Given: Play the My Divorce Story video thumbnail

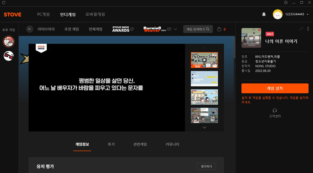Looking at the screenshot, I should coord(204,60).
